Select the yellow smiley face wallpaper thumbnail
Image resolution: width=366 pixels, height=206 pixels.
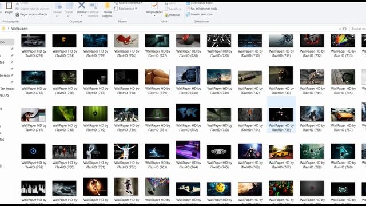coord(219,189)
